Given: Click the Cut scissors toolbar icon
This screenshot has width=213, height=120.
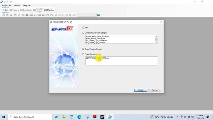Looking at the screenshot, I should click(56, 15).
